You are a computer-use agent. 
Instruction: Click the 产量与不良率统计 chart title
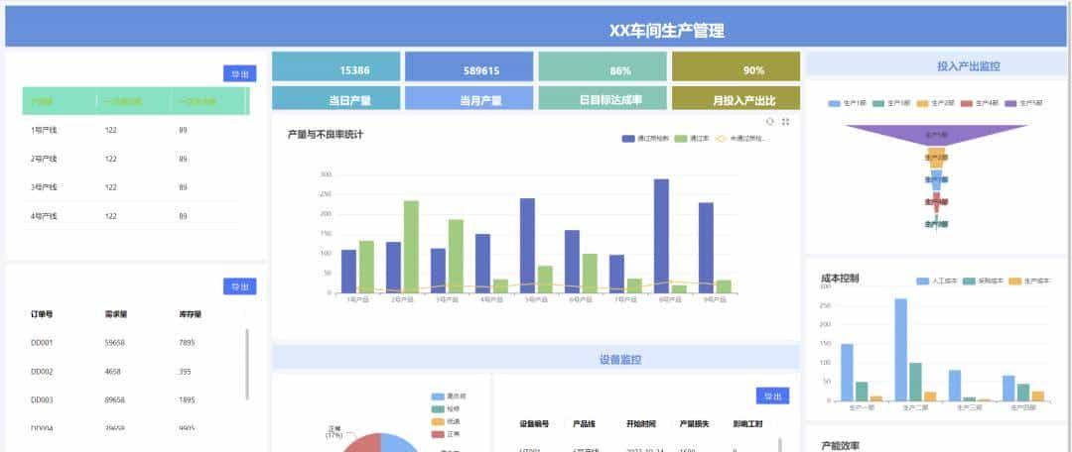(x=326, y=135)
